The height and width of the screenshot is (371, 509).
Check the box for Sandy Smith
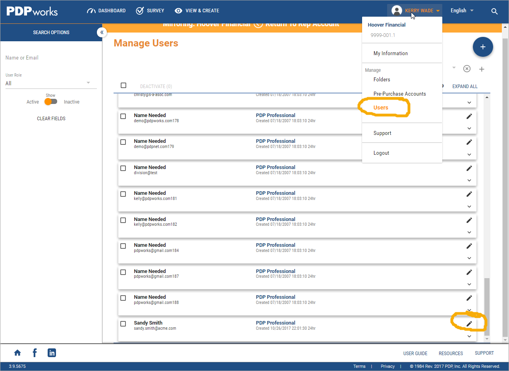[123, 324]
